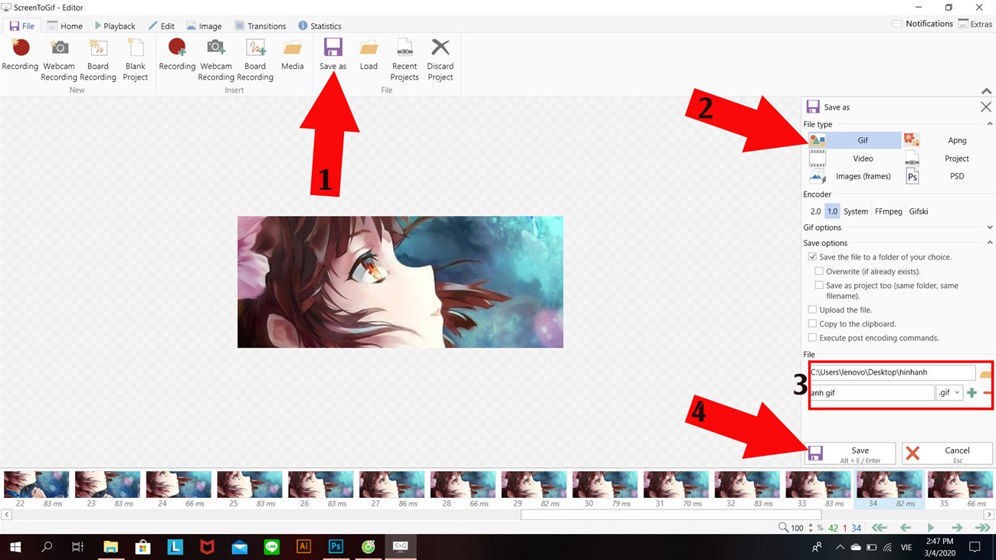
Task: Open the .gif extension dropdown
Action: coord(948,393)
